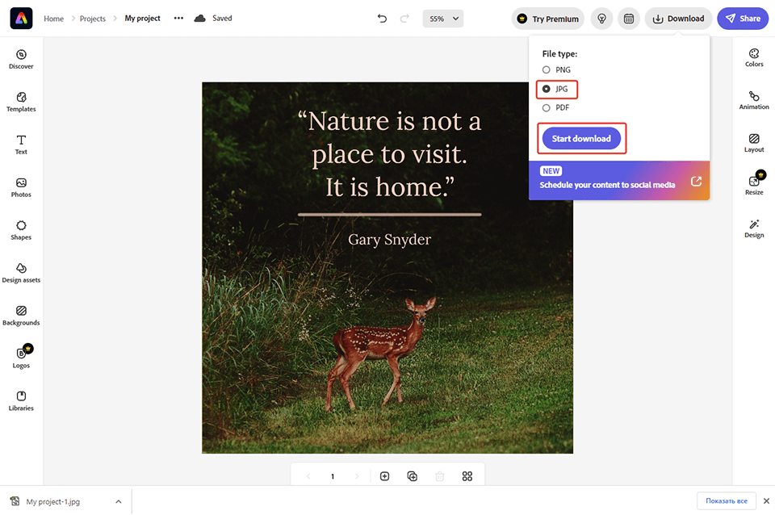Select the Text tool in sidebar
Viewport: 775px width, 515px height.
(21, 144)
